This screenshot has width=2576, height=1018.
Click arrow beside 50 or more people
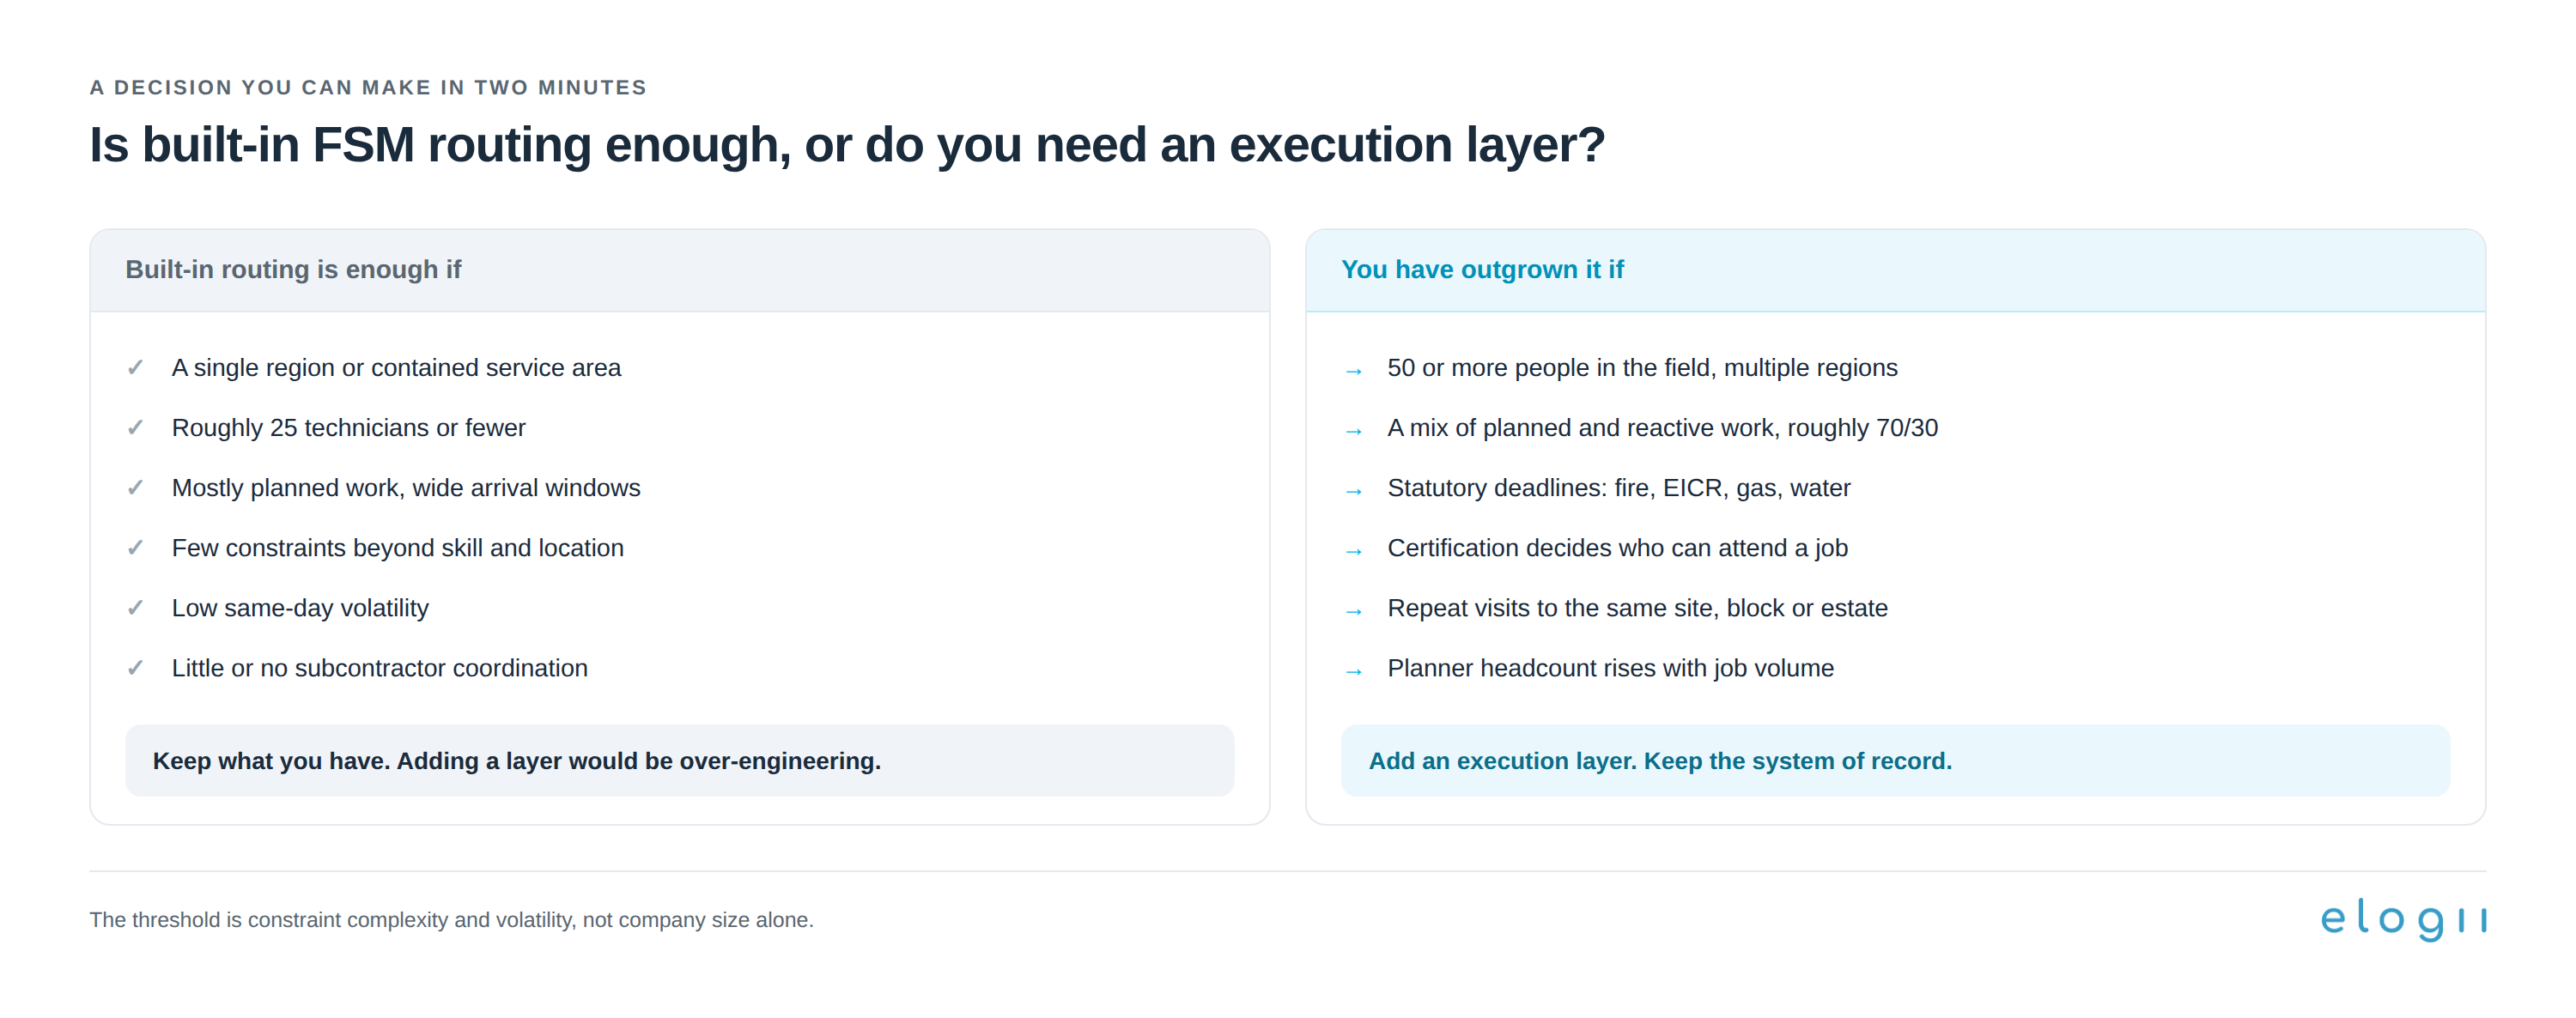coord(1353,371)
